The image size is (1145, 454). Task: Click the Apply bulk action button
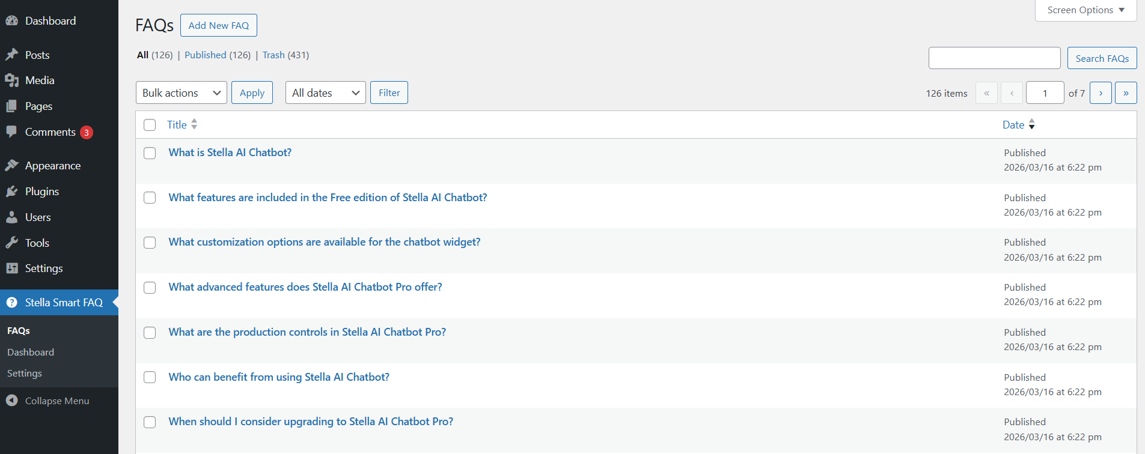[x=252, y=92]
